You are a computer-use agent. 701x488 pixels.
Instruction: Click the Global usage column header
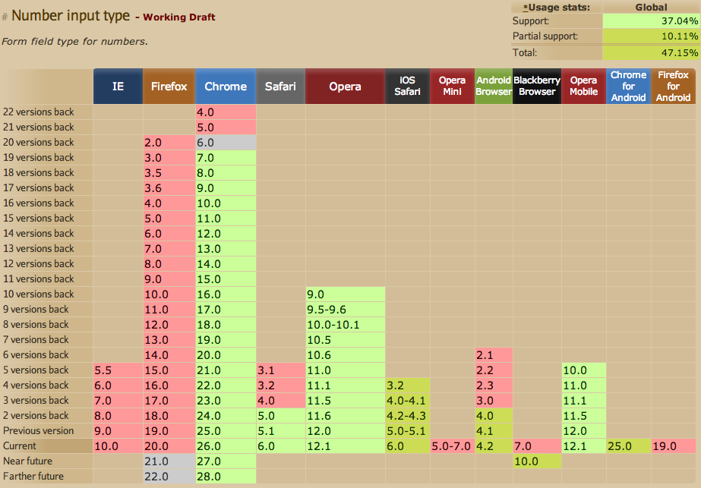point(651,7)
